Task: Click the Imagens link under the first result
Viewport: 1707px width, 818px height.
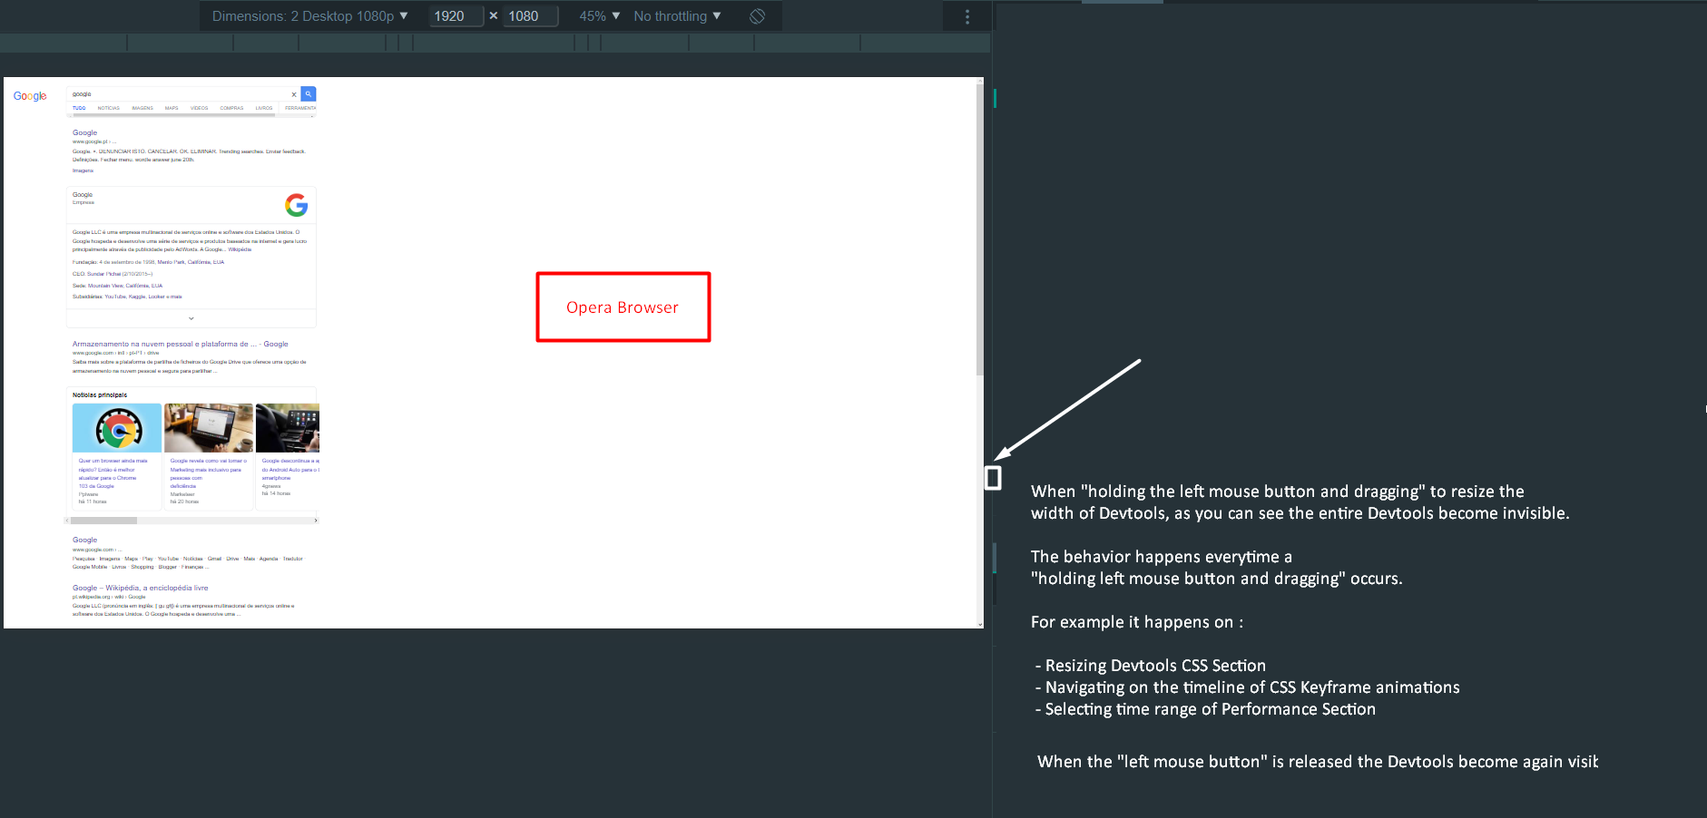Action: tap(83, 170)
